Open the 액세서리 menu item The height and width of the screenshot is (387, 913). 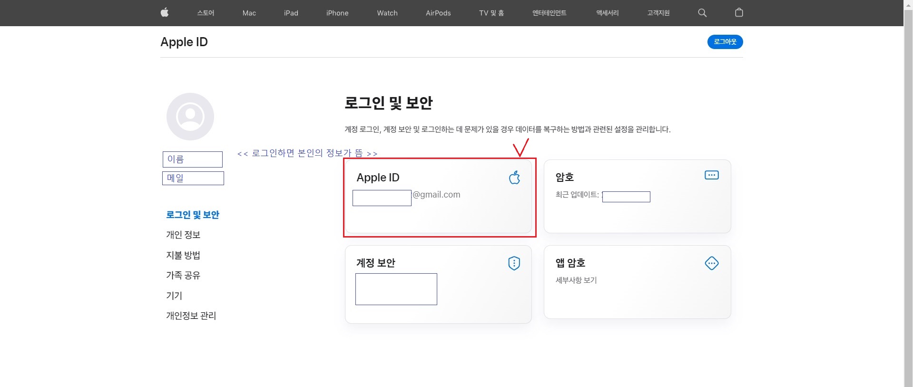click(608, 13)
